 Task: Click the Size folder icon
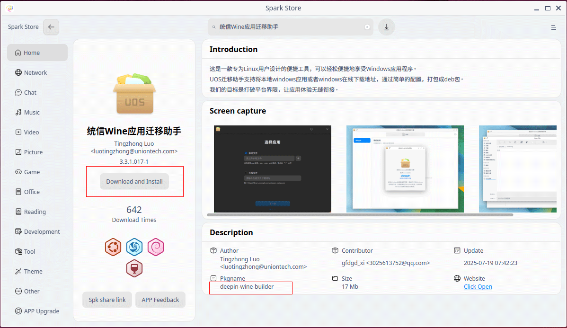pyautogui.click(x=335, y=278)
